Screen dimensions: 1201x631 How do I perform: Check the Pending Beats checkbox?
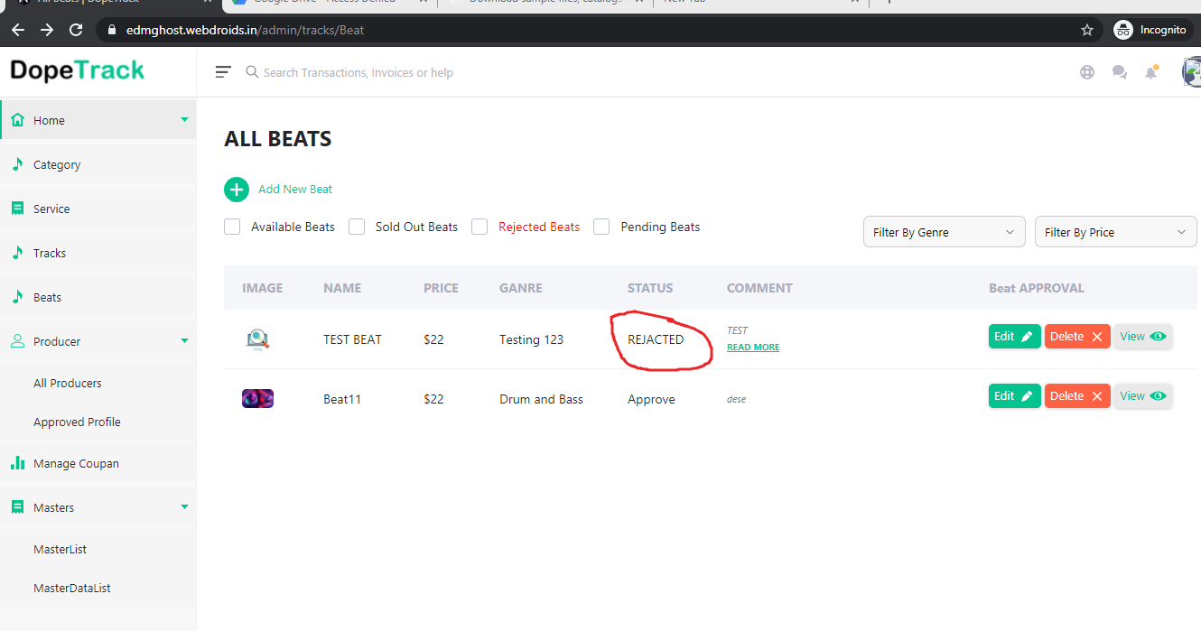pos(601,227)
